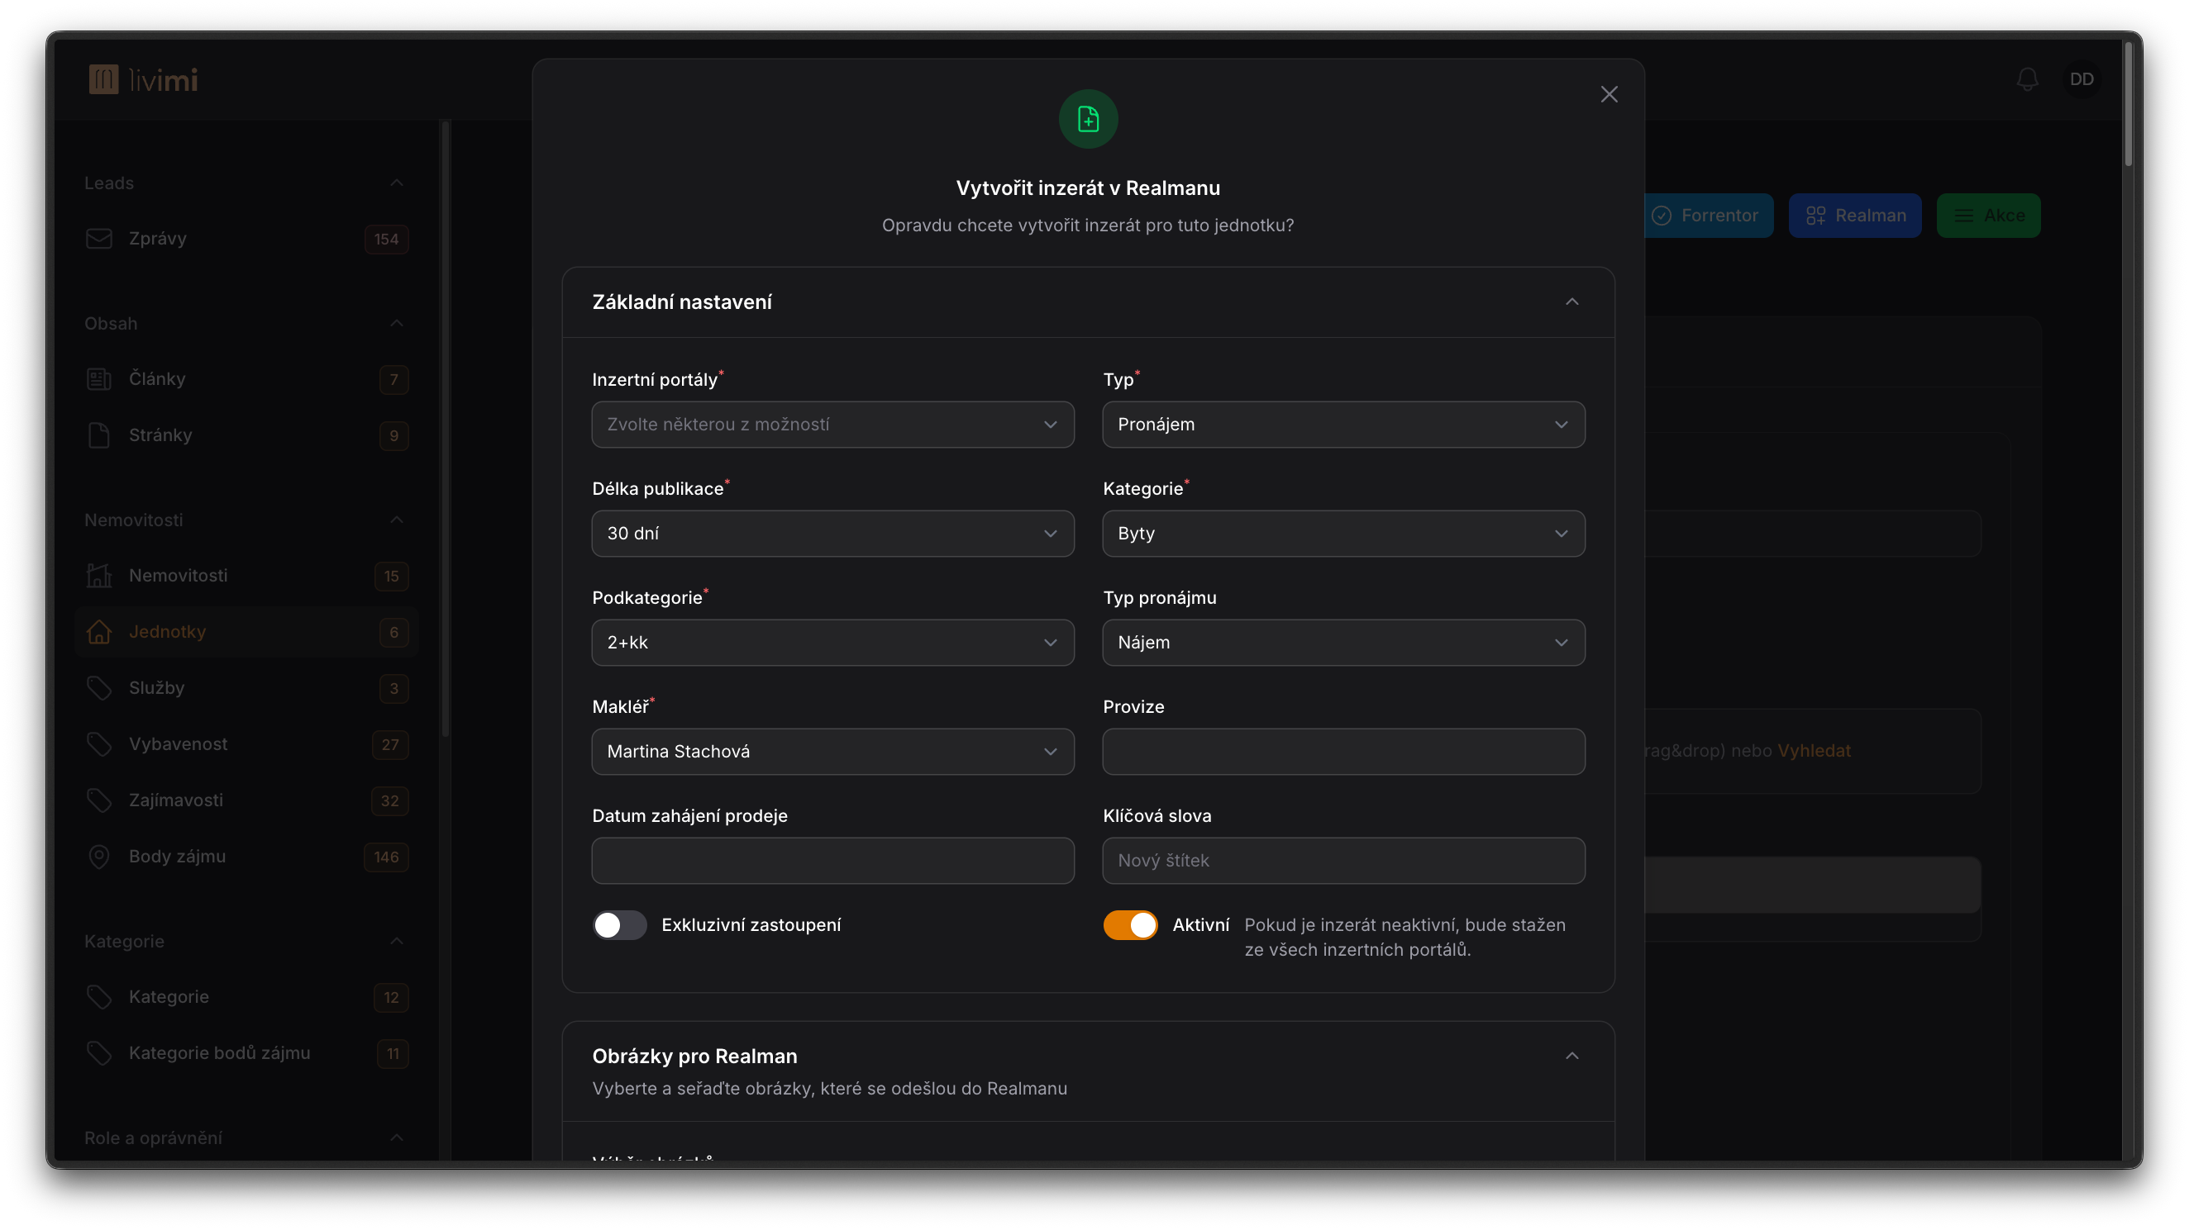
Task: Toggle the Exkluzivní zastoupení switch
Action: (x=618, y=924)
